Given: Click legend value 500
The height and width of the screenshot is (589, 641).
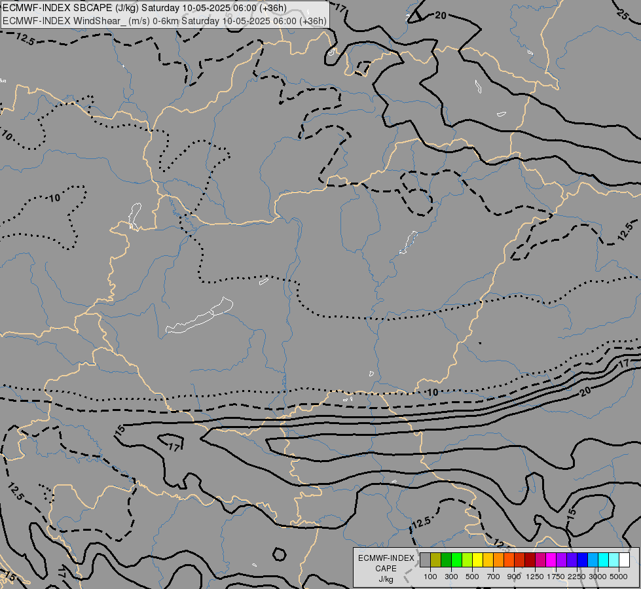Looking at the screenshot, I should (472, 577).
